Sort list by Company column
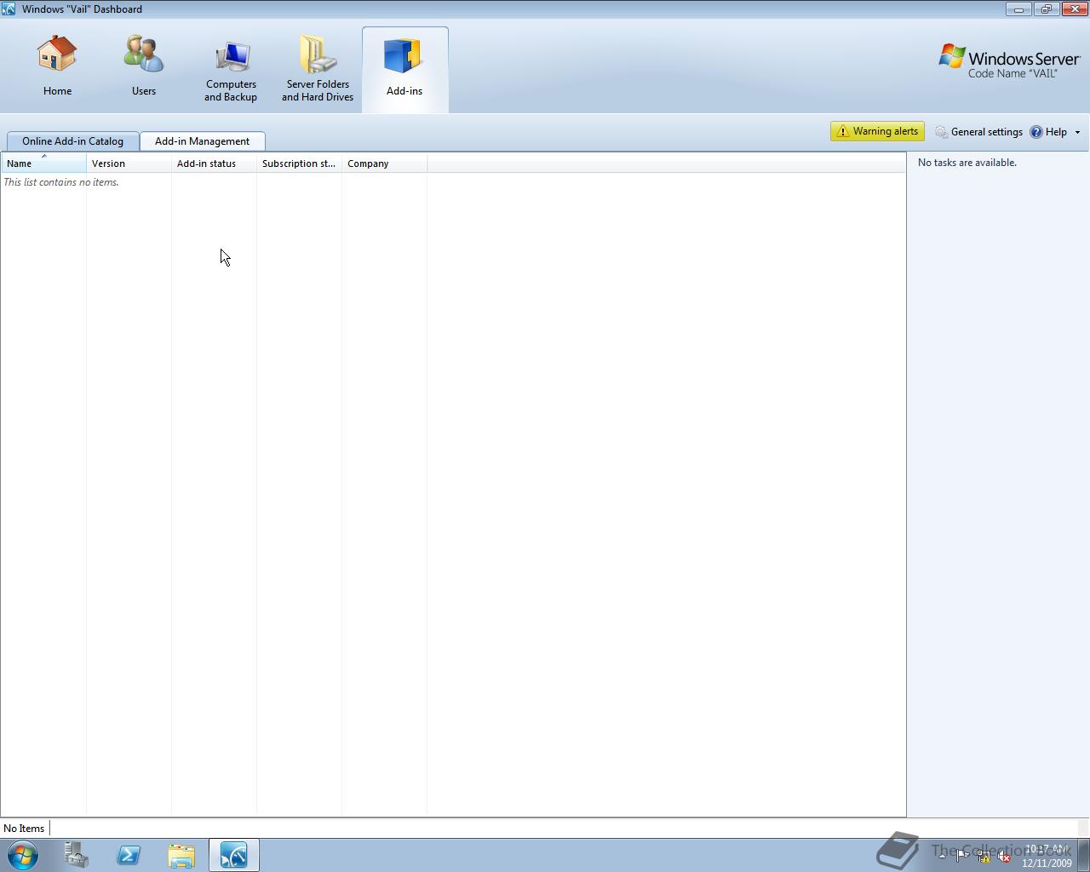This screenshot has height=872, width=1090. 384,163
